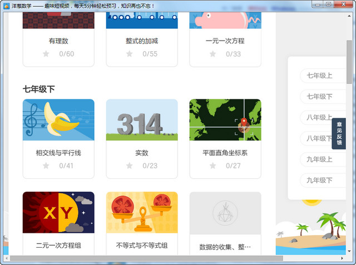
Task: Open the banana music thumbnail for 相交线与平行线
Action: click(58, 119)
